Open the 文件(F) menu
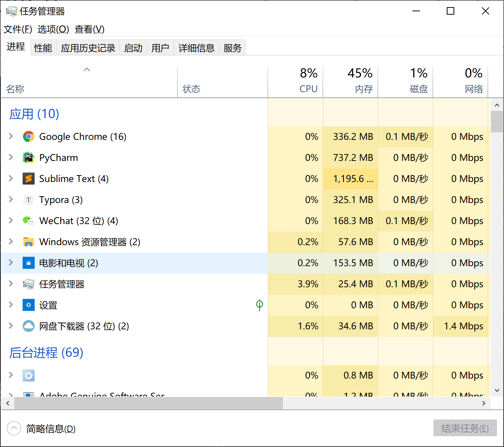504x447 pixels. [18, 29]
